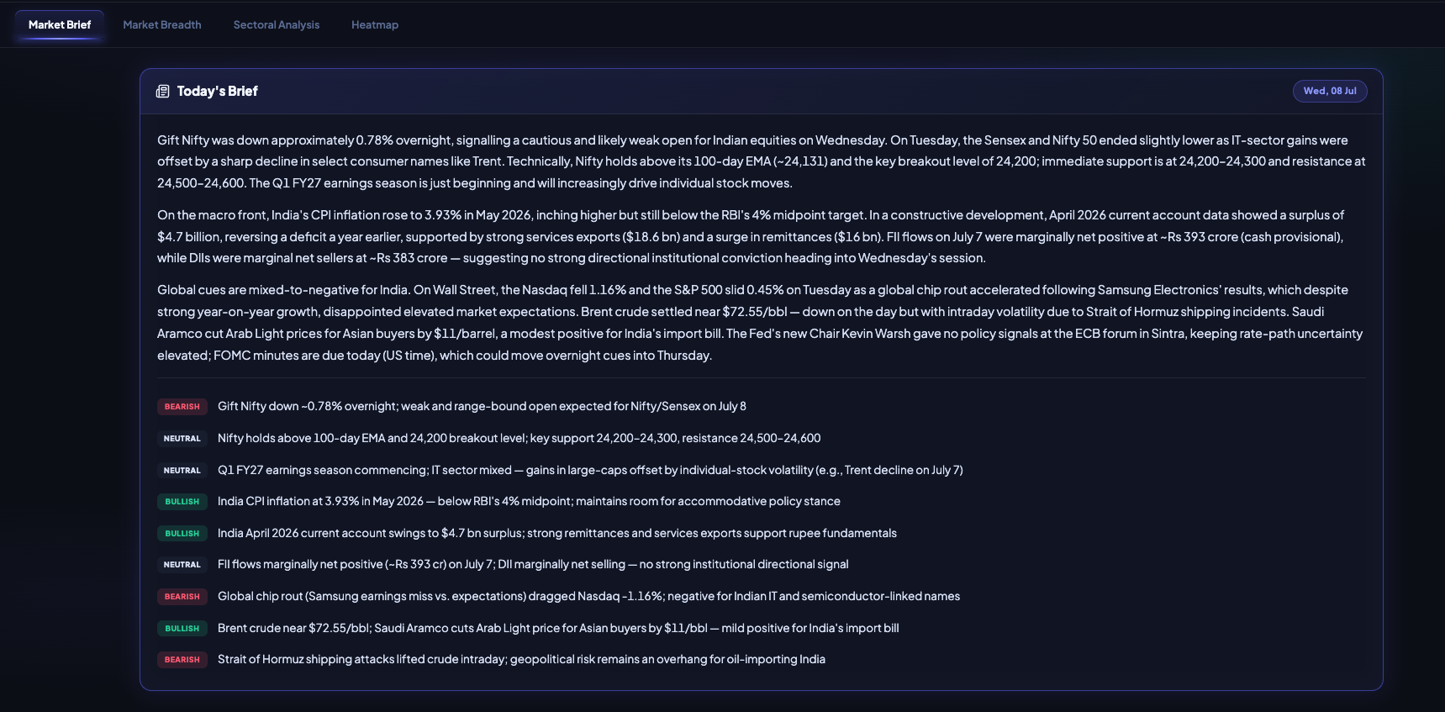
Task: Select the BULLISH badge for CPI inflation
Action: click(x=182, y=502)
